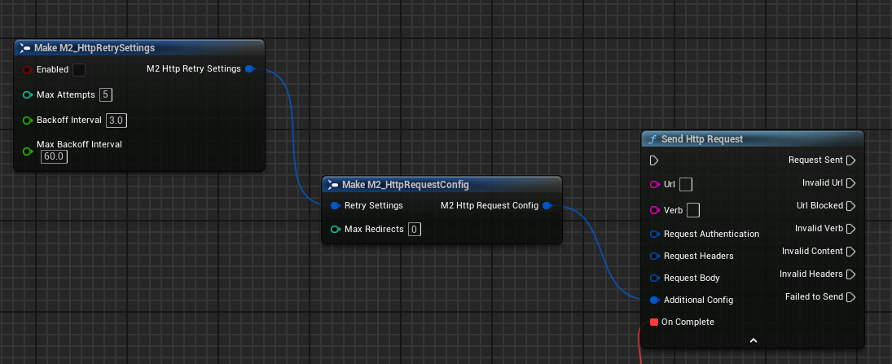Click the Retry Settings input pin
Image resolution: width=892 pixels, height=364 pixels.
(335, 206)
